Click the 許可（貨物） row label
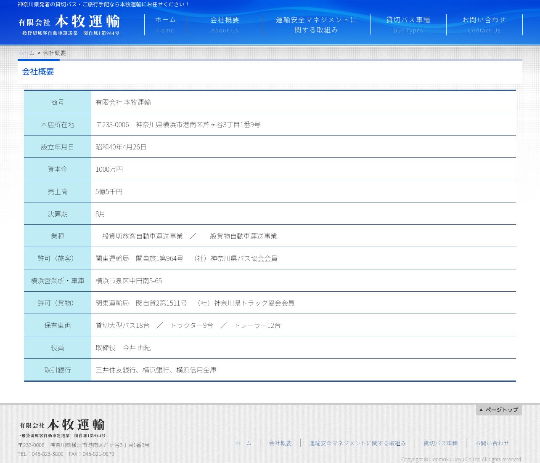 click(58, 303)
